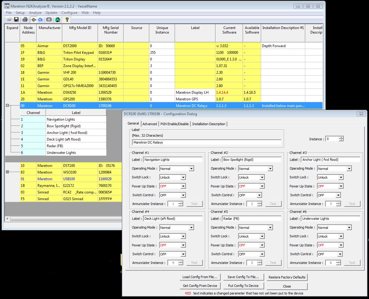This screenshot has height=299, width=369.
Task: Open the Analyze menu
Action: 35,13
